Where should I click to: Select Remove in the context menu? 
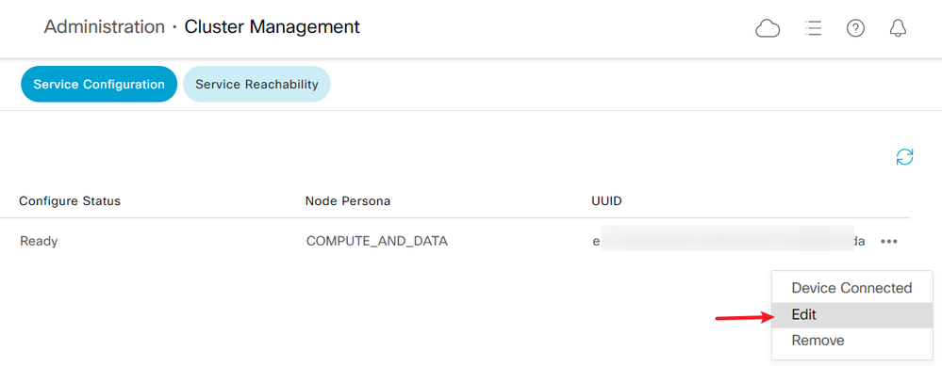pos(851,341)
